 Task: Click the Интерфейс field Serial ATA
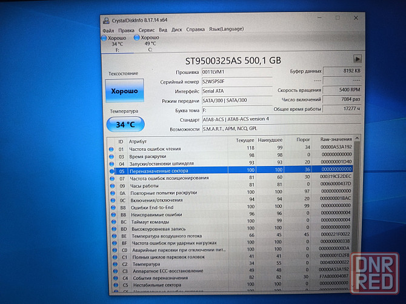click(x=237, y=91)
